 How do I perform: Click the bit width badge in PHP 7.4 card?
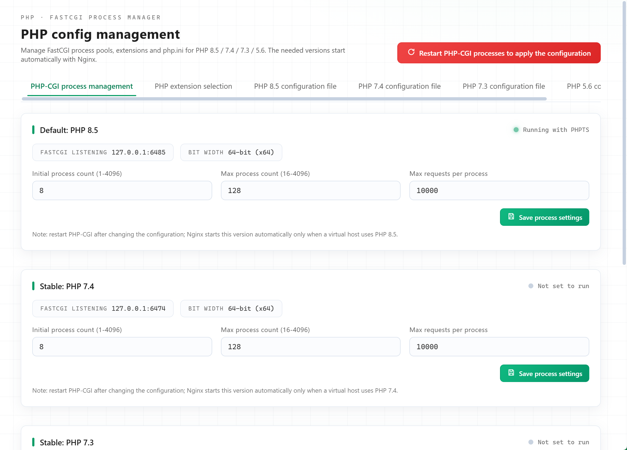coord(231,309)
